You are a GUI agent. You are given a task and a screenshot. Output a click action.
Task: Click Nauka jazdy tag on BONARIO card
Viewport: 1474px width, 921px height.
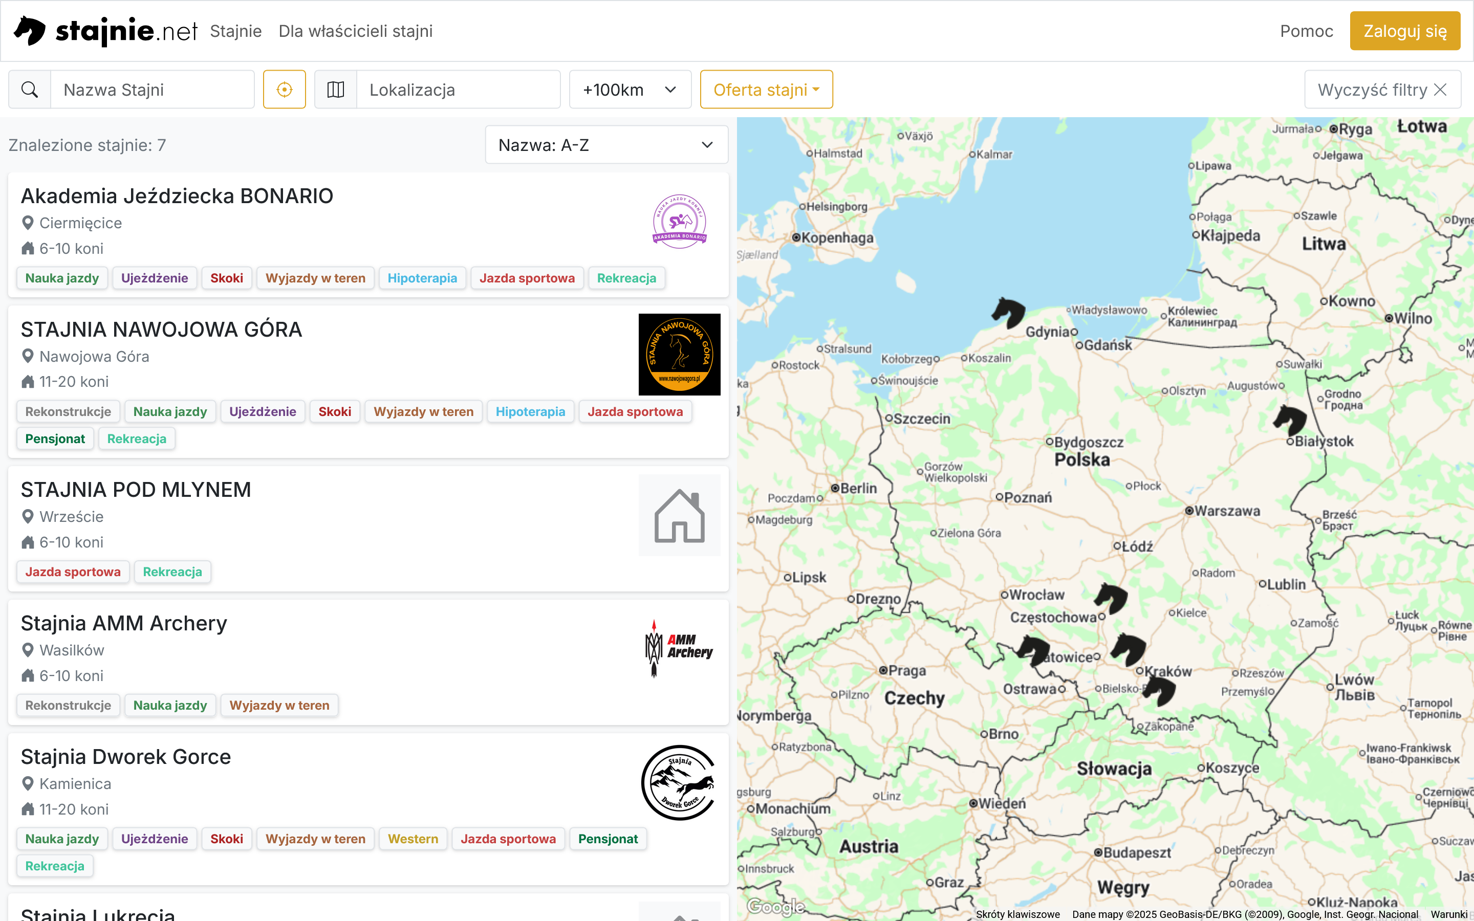61,278
